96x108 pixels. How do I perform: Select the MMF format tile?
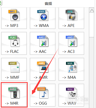14,69
